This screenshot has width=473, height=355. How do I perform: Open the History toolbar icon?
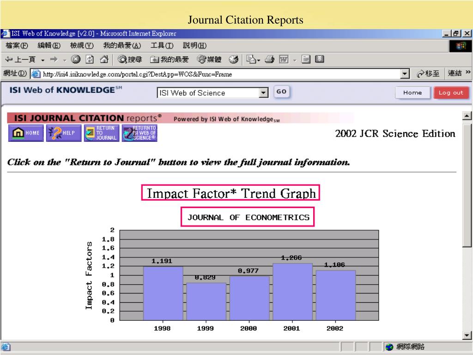pos(233,60)
